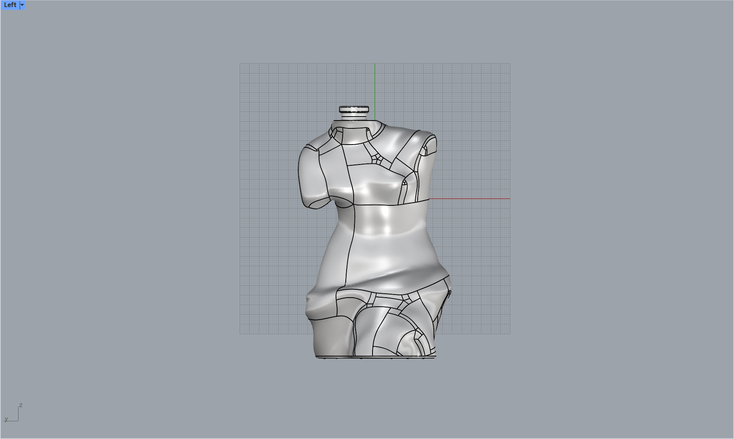The image size is (734, 439).
Task: Click the red horizontal axis line
Action: pos(472,199)
